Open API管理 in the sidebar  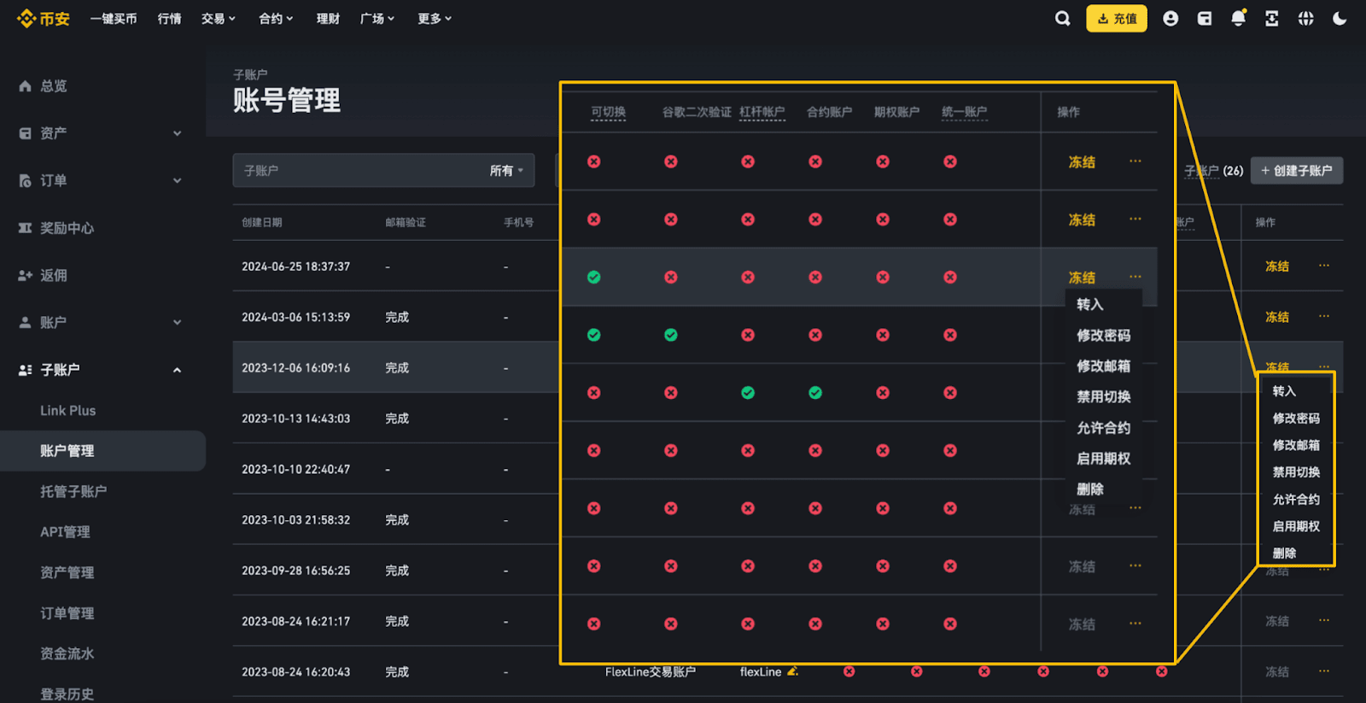65,532
